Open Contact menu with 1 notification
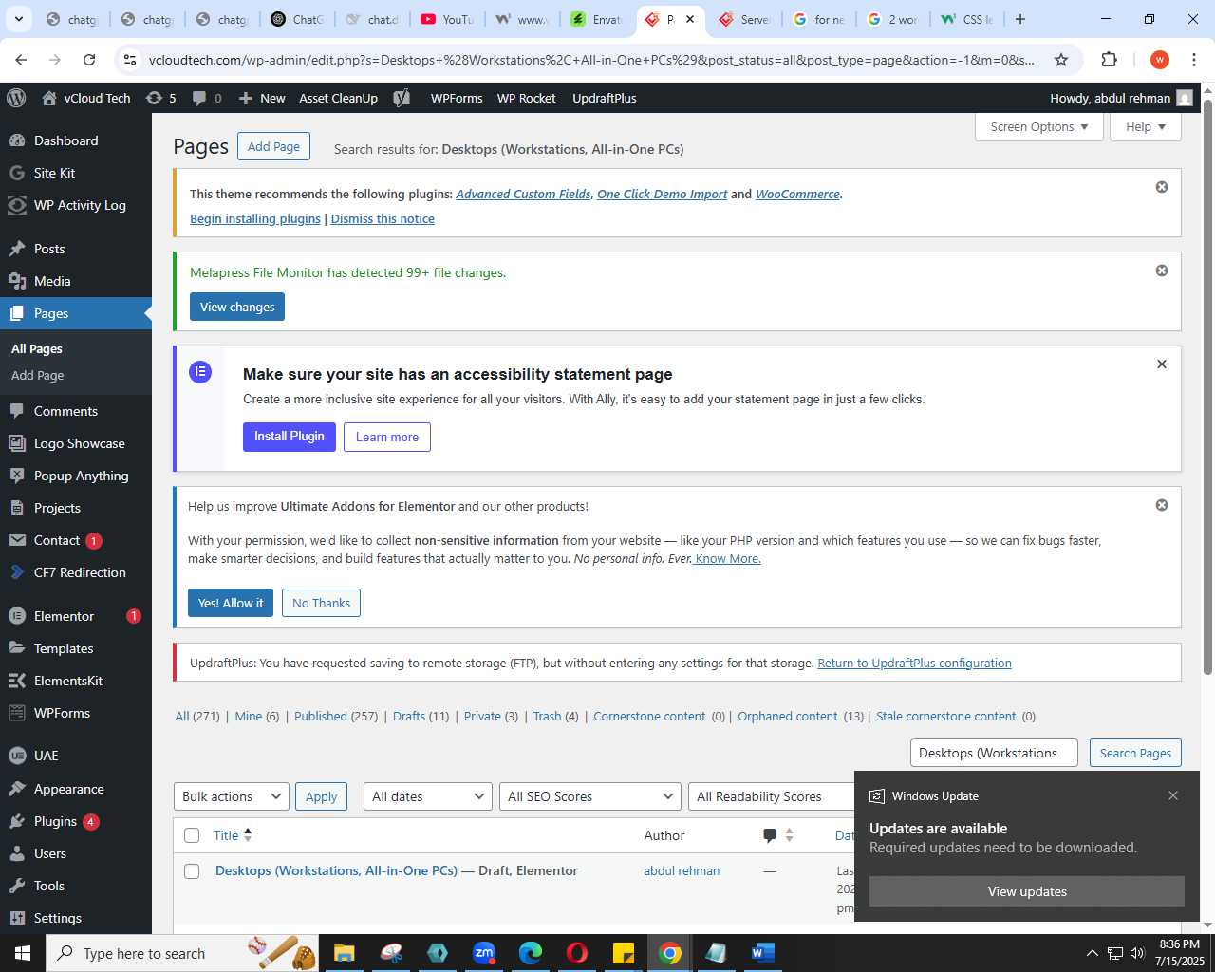Viewport: 1215px width, 972px height. 57,540
